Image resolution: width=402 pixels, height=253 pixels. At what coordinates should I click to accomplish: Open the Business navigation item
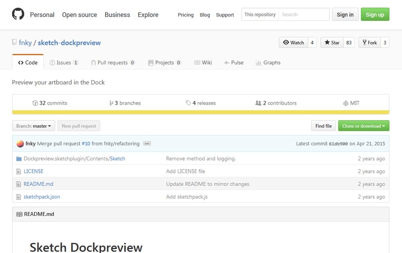point(118,15)
